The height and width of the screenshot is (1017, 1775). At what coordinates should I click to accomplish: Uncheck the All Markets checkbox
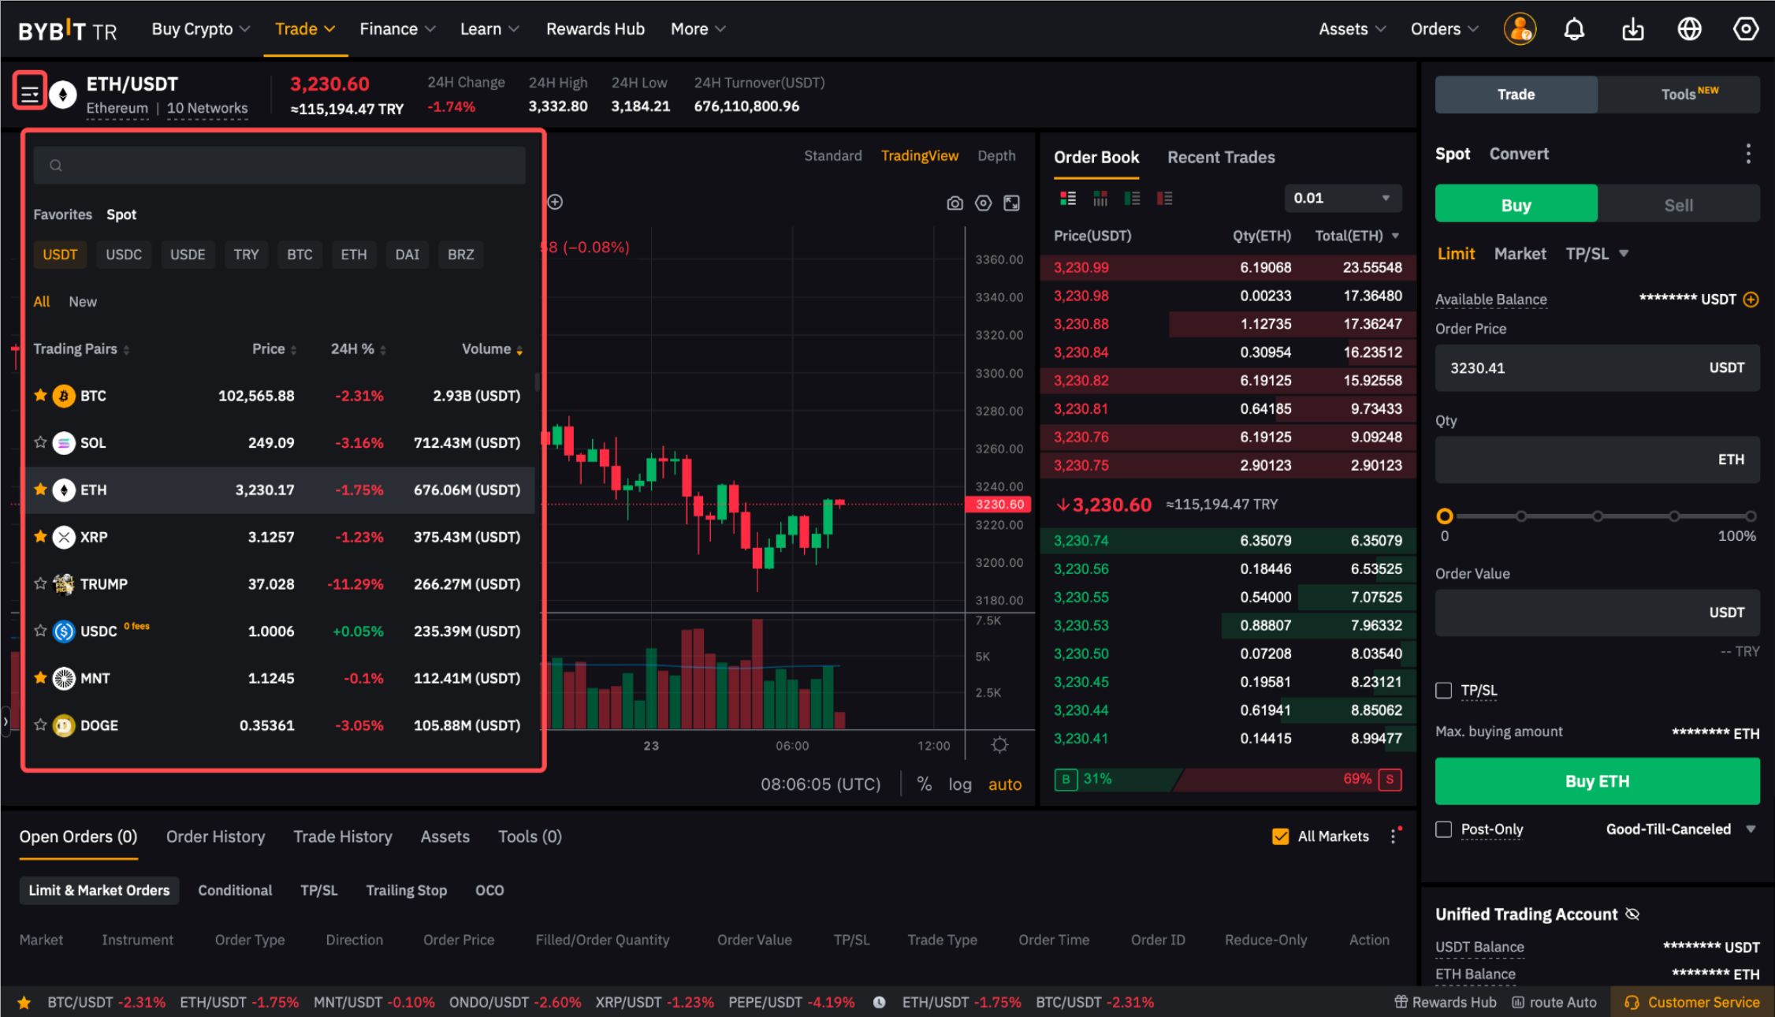pyautogui.click(x=1281, y=836)
